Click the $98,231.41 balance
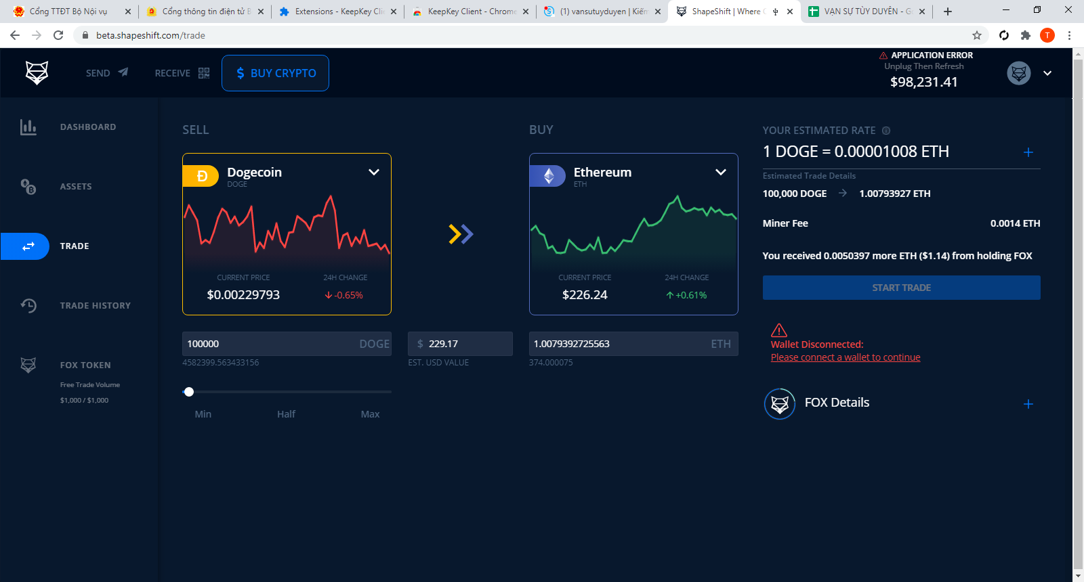1084x582 pixels. (924, 82)
